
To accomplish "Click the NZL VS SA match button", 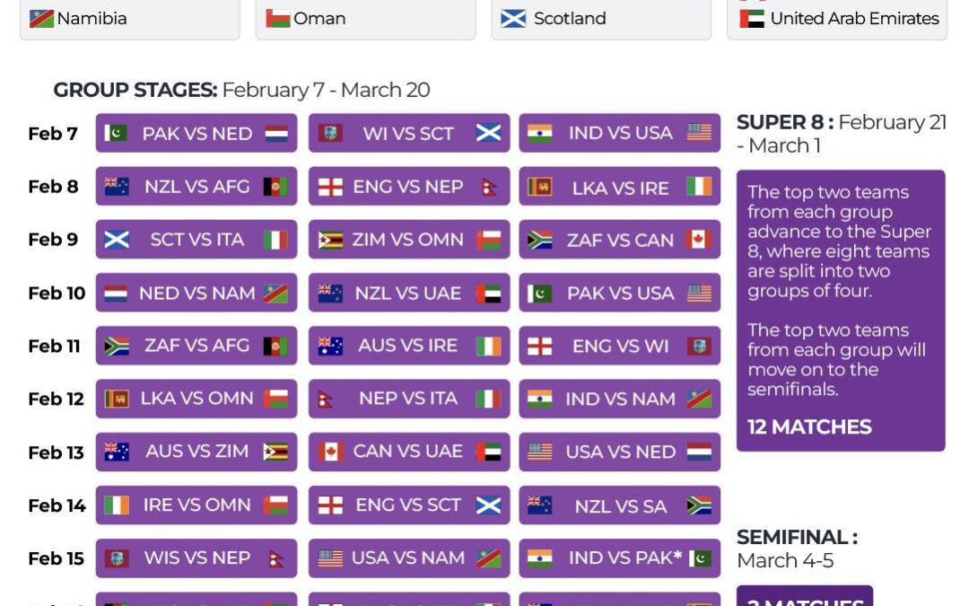I will coord(619,505).
